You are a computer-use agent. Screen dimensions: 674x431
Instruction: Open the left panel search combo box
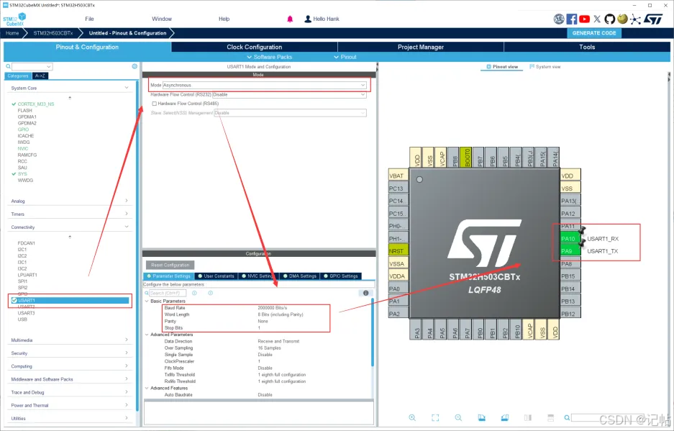32,67
